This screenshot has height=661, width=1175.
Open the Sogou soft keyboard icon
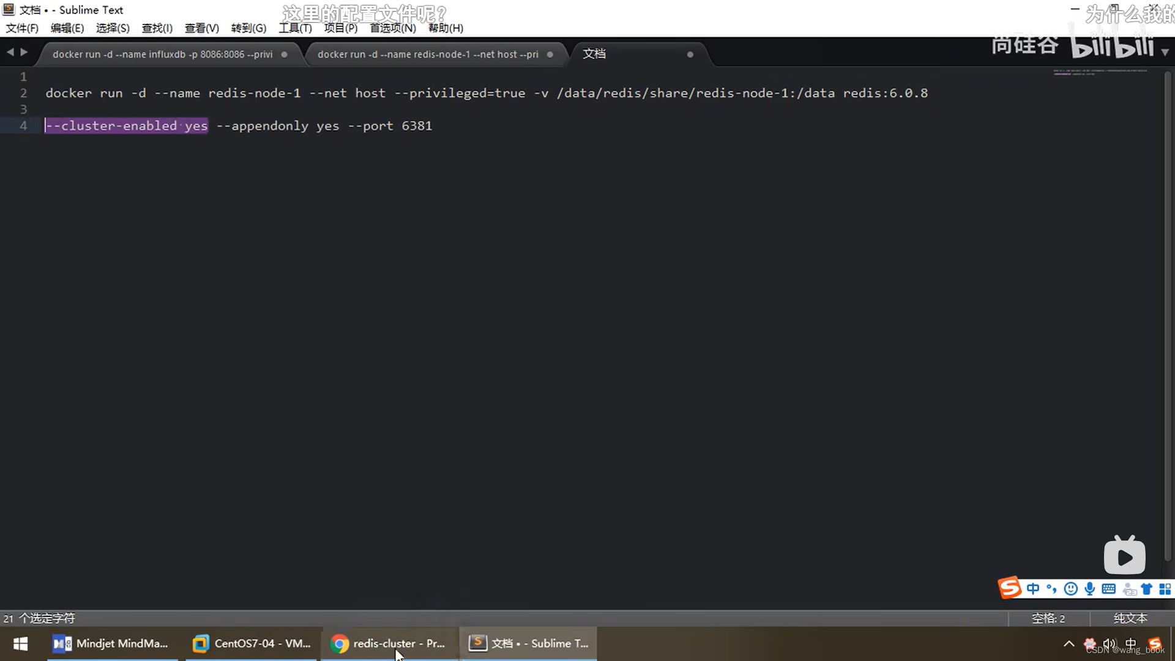click(1108, 589)
